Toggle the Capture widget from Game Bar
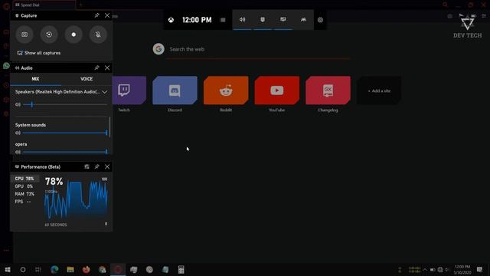490x276 pixels. coord(263,20)
